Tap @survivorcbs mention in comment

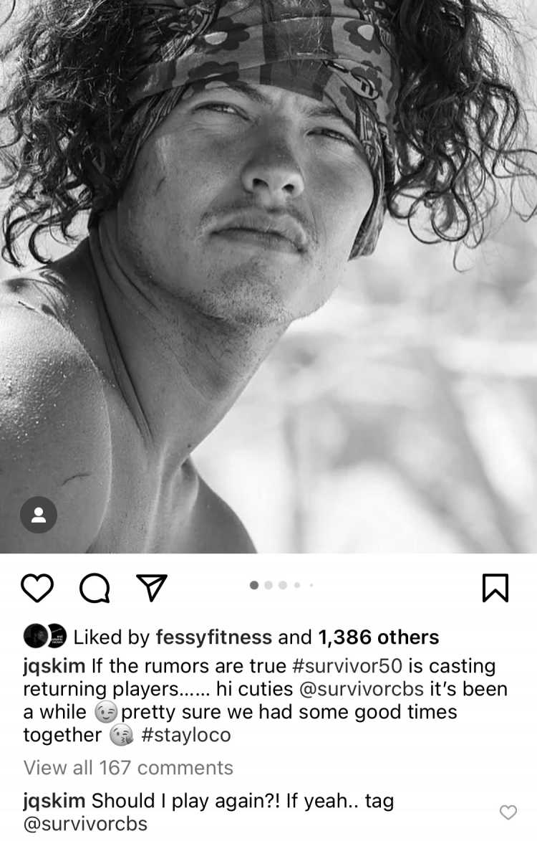[85, 824]
